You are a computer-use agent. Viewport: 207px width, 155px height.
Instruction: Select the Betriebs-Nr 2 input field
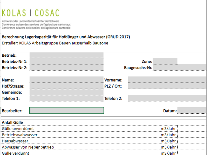[x=66, y=67]
